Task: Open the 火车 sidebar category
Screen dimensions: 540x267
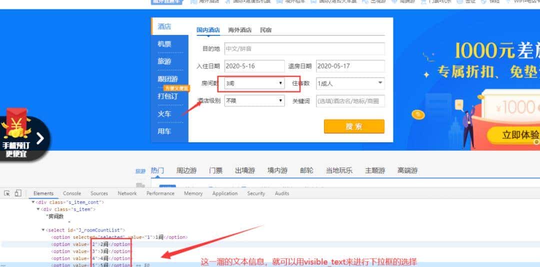Action: pos(164,114)
